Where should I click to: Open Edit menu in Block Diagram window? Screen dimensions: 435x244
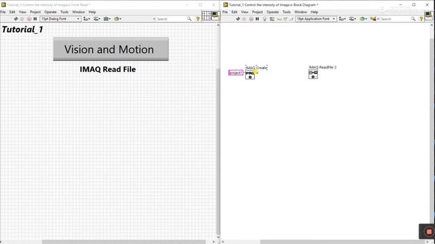234,12
